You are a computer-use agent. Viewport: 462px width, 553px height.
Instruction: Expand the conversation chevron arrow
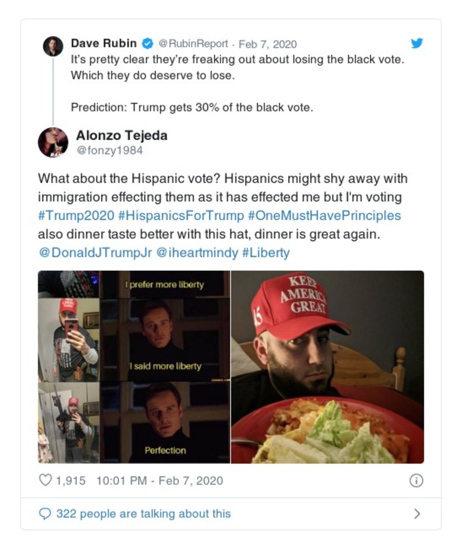(417, 514)
